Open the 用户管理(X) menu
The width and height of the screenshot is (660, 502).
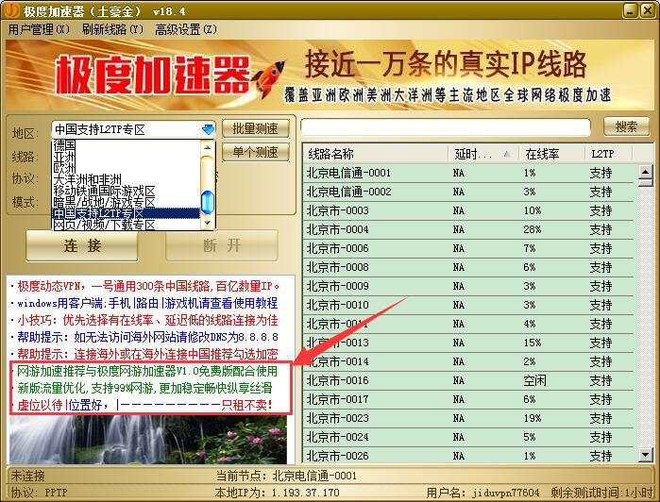[39, 29]
